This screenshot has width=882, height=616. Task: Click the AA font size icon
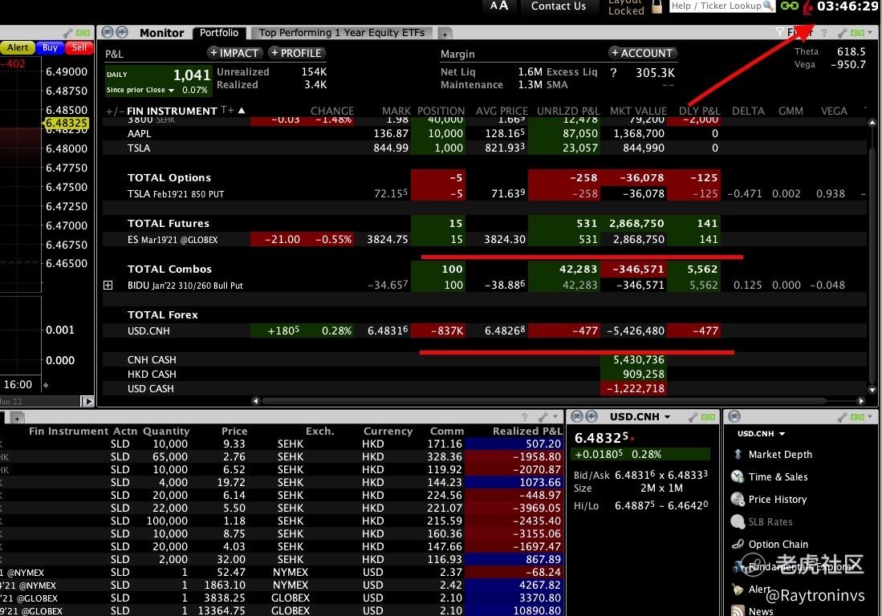point(499,6)
